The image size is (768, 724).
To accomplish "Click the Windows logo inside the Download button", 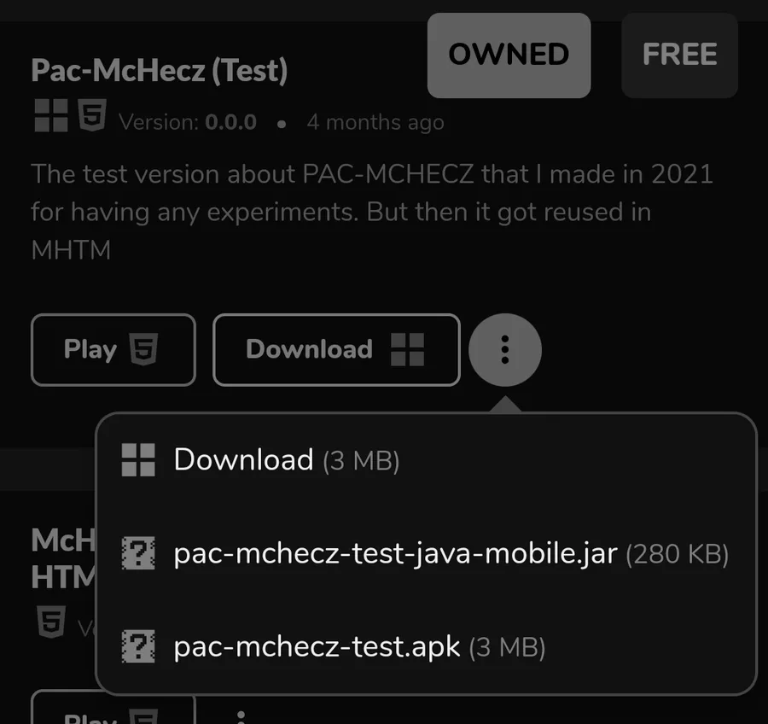I will pos(407,349).
